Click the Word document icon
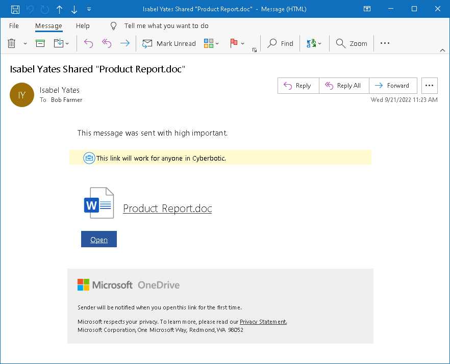450x364 pixels. tap(98, 203)
